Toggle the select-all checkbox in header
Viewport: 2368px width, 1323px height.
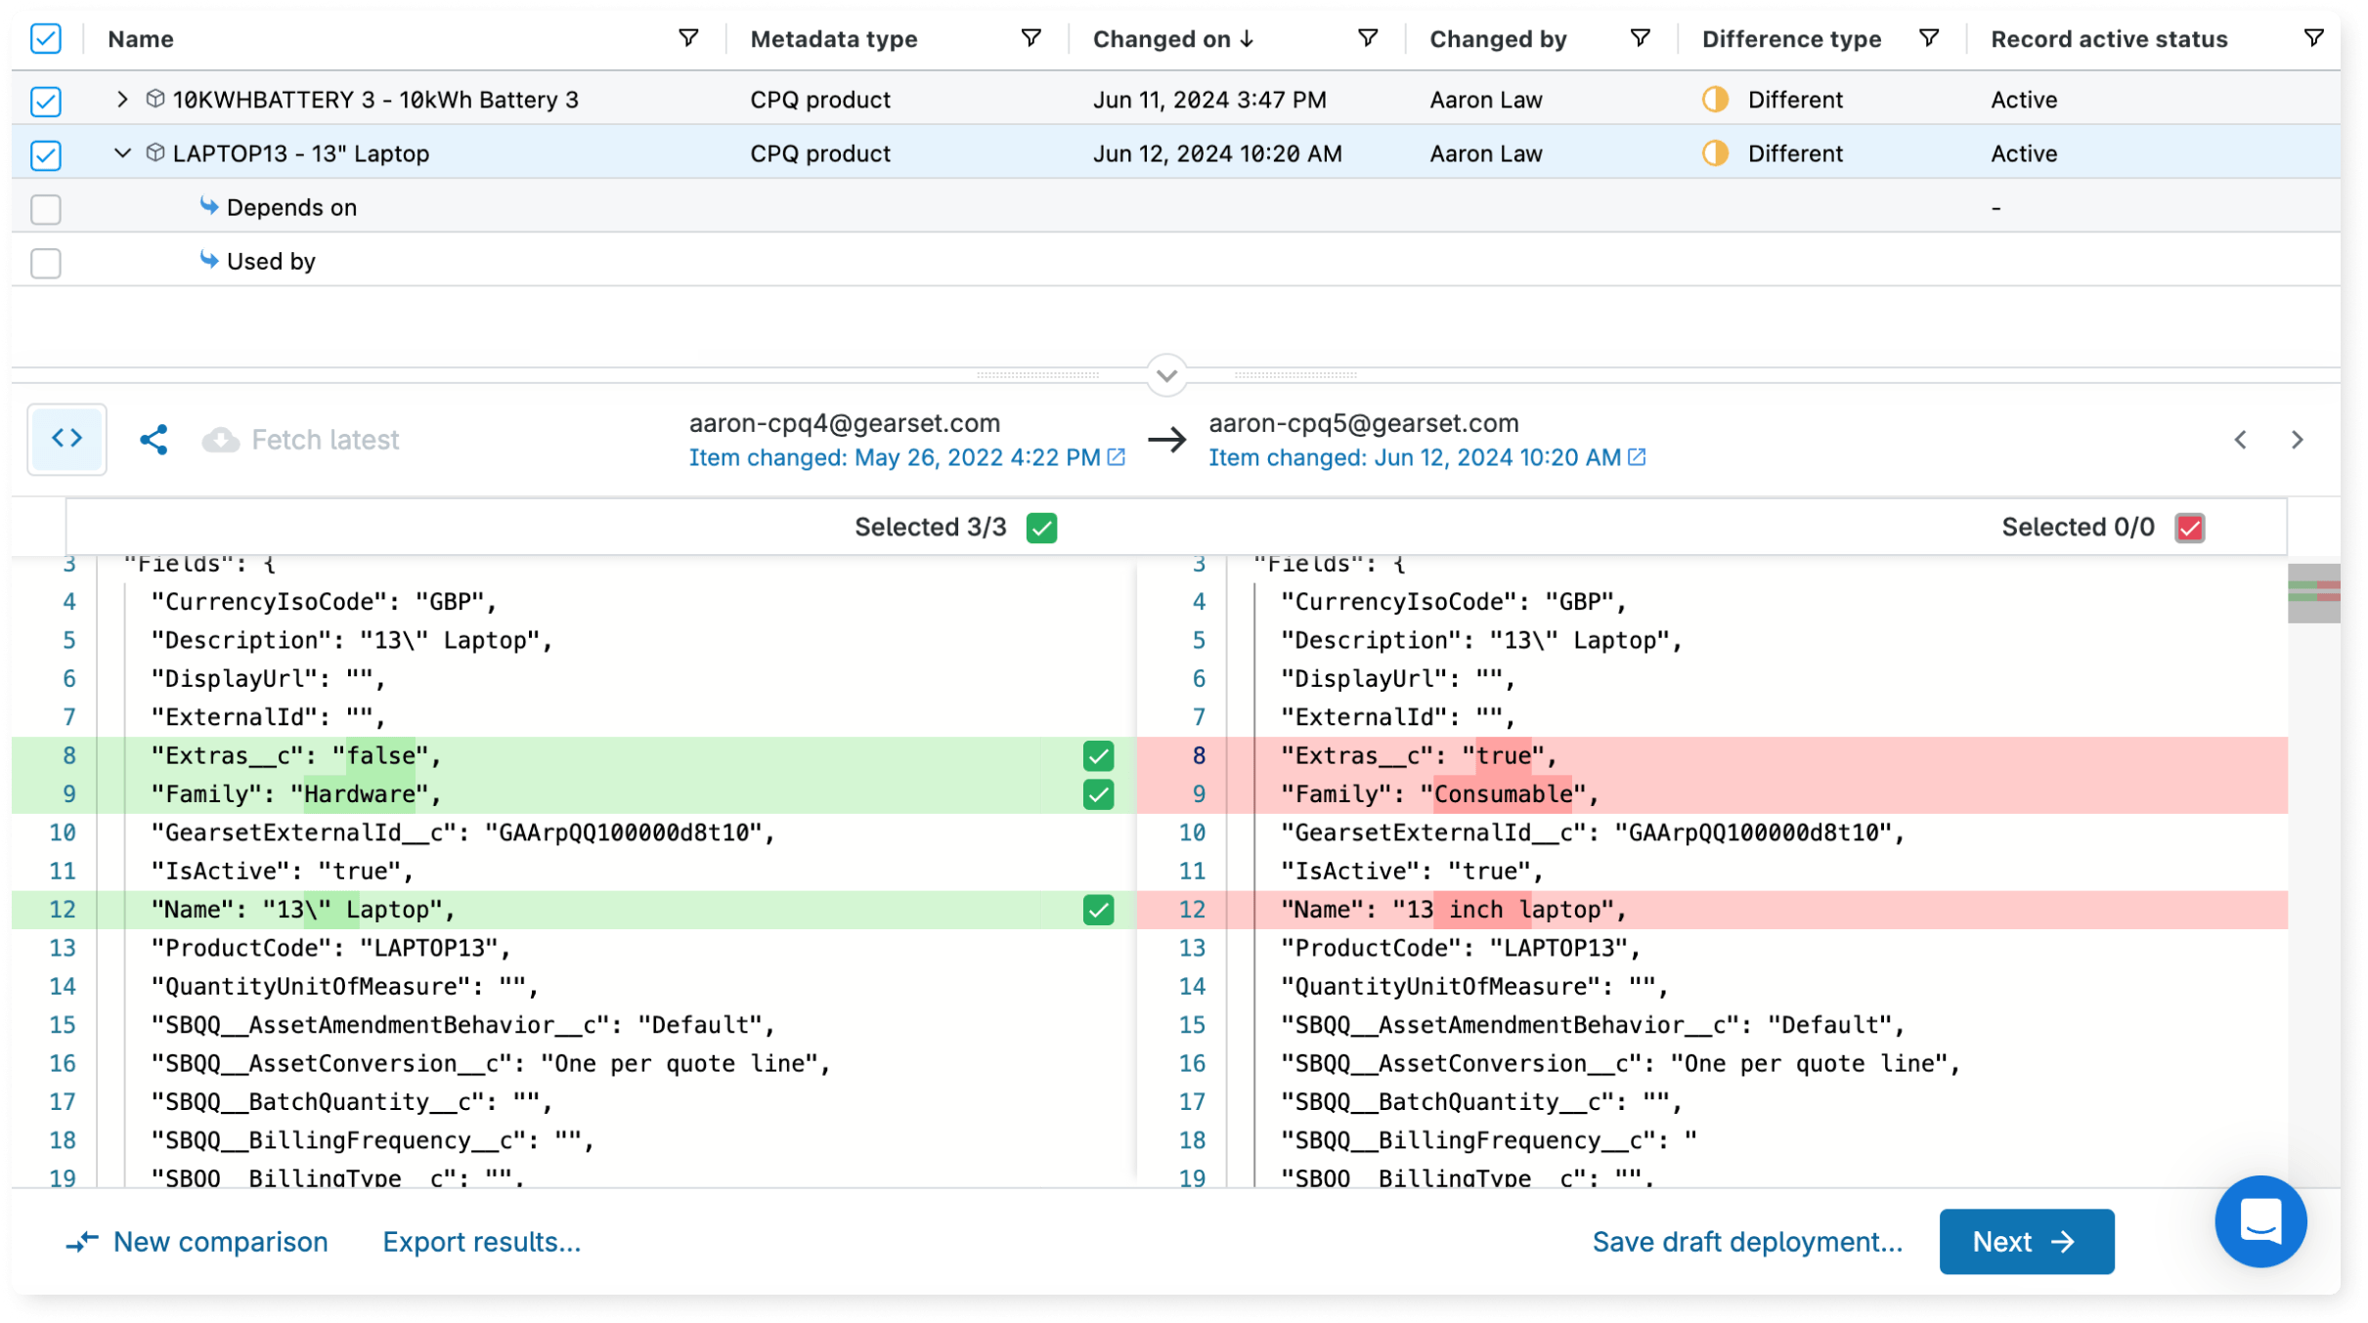pos(45,38)
